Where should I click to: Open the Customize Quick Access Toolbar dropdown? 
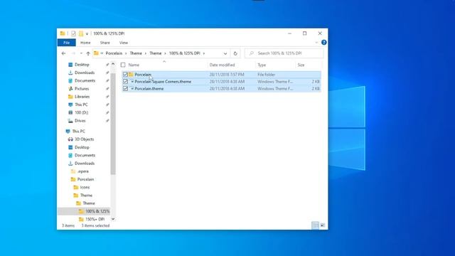(87, 33)
